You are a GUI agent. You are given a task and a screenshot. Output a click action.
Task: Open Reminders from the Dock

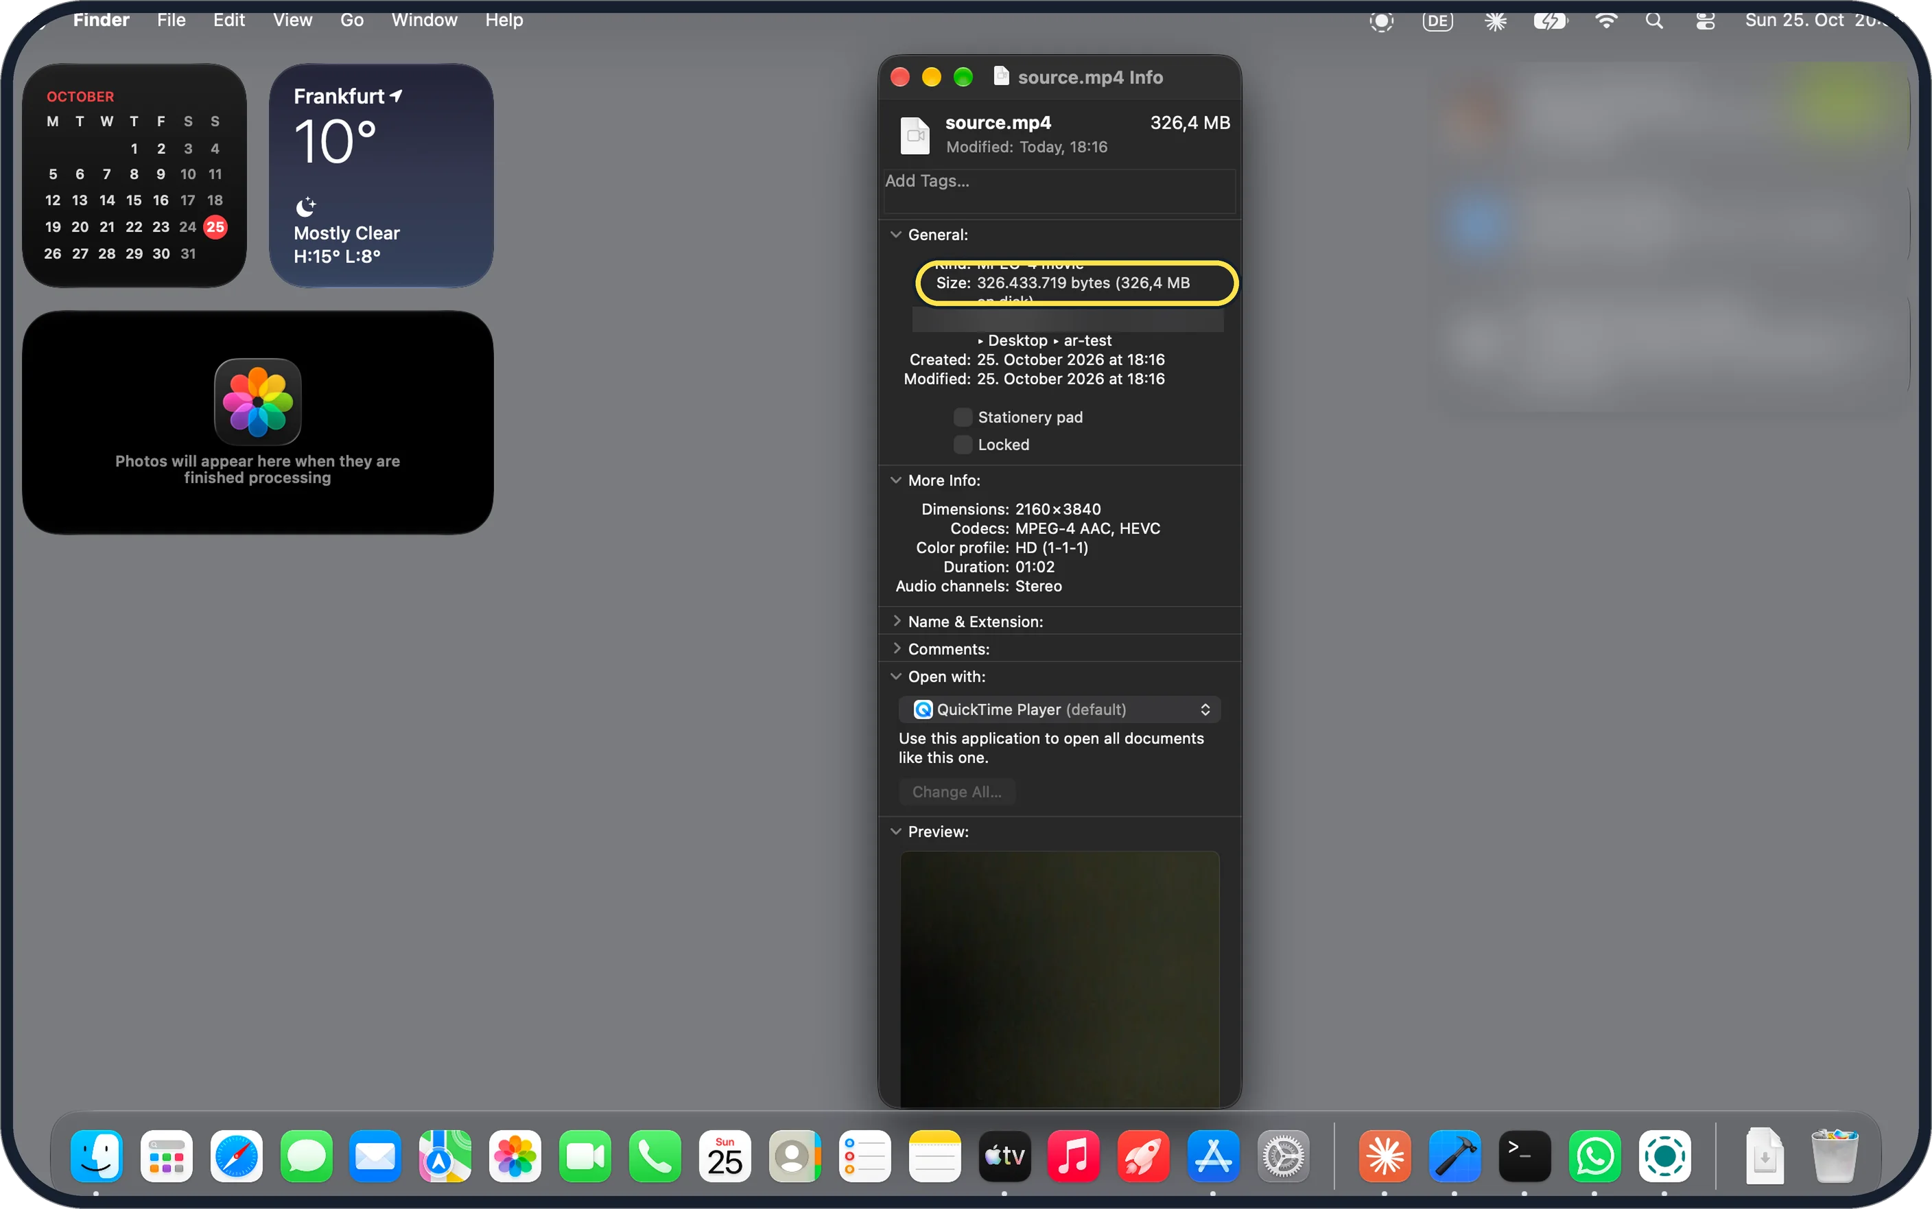click(x=865, y=1156)
